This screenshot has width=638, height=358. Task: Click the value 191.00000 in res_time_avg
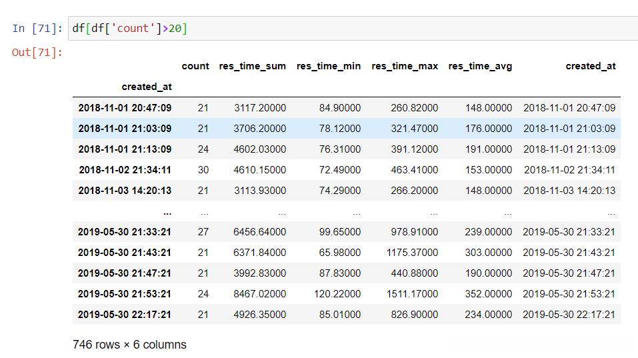point(489,149)
